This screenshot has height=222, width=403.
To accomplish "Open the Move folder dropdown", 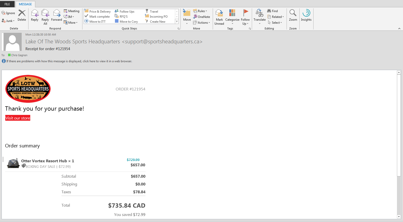I will point(187,17).
